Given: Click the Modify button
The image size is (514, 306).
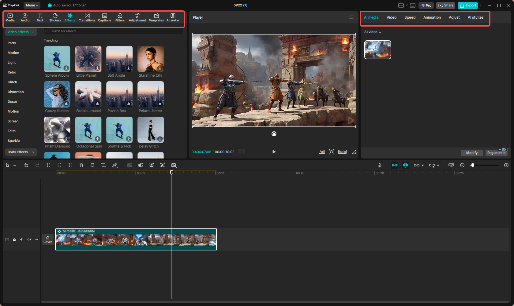Looking at the screenshot, I should (472, 153).
